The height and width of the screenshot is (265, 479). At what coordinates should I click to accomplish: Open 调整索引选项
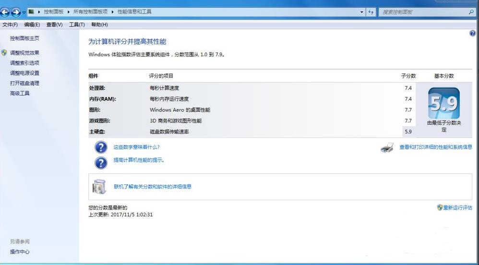[x=24, y=63]
